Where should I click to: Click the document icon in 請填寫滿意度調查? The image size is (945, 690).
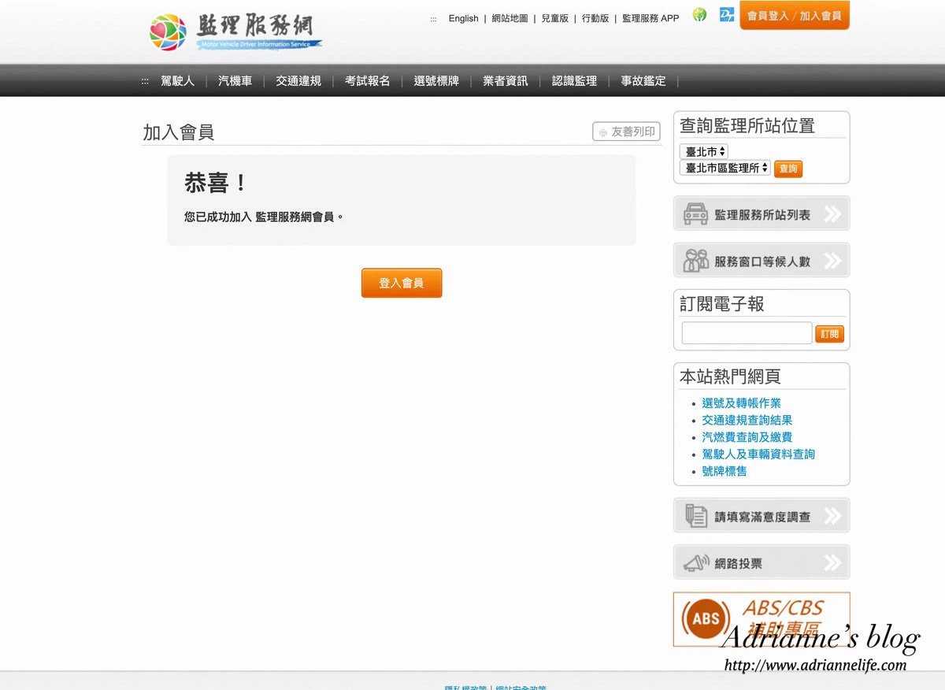[x=695, y=516]
